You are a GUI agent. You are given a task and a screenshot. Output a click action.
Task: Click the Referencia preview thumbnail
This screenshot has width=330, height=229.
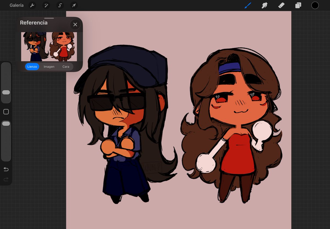(49, 46)
